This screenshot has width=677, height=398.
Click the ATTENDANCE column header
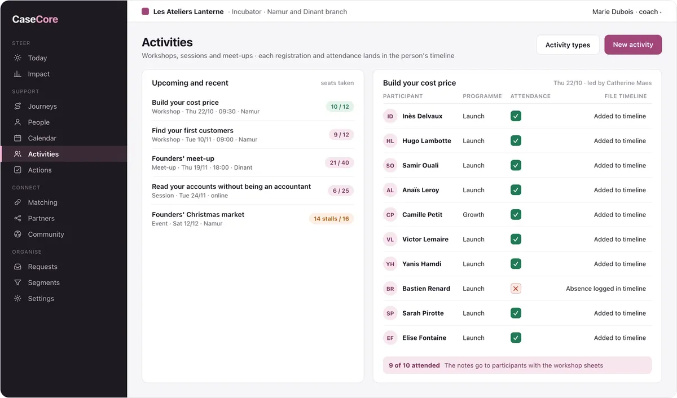pos(530,96)
